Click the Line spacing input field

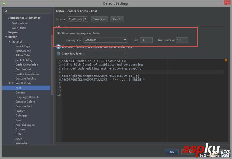182,40
